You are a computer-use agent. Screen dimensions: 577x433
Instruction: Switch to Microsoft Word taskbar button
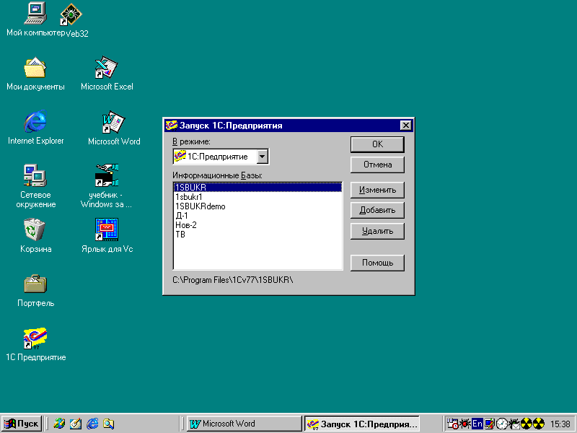tap(244, 424)
